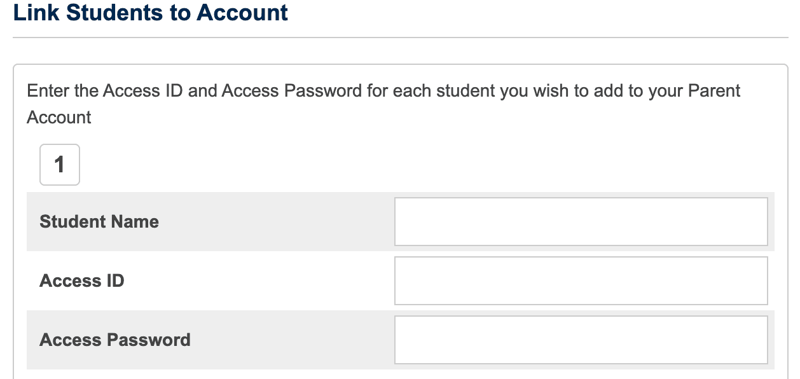
Task: Click the Access Password row label
Action: click(x=115, y=340)
